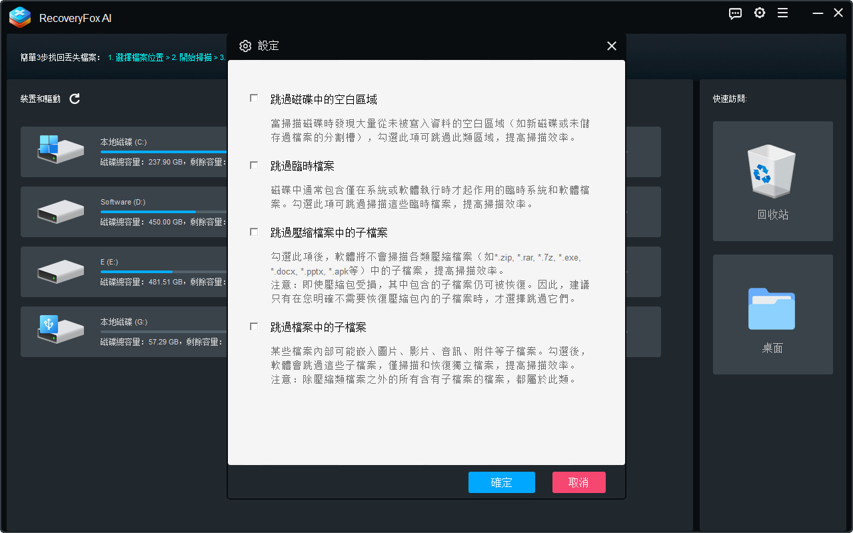The width and height of the screenshot is (853, 533).
Task: Open the hamburger menu in the title bar
Action: 783,13
